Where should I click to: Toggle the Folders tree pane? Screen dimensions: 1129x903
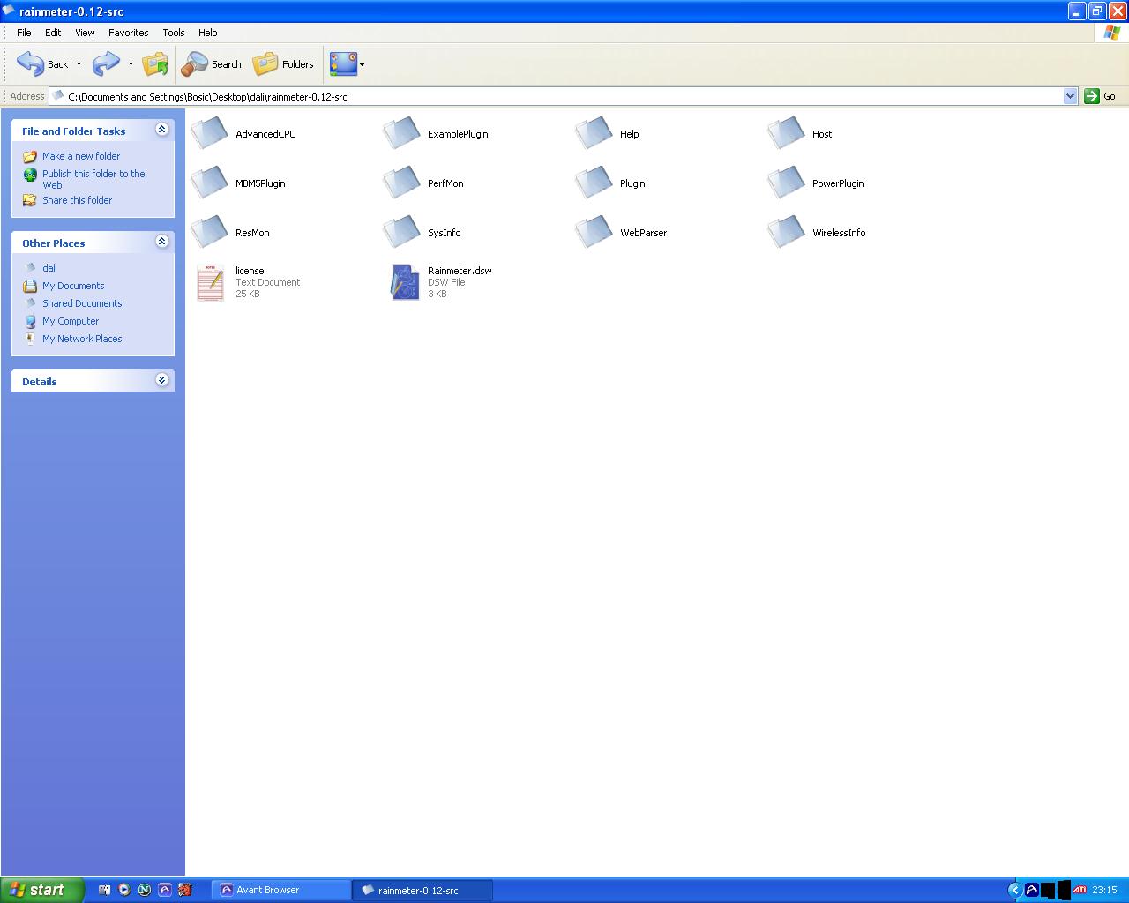pos(283,64)
